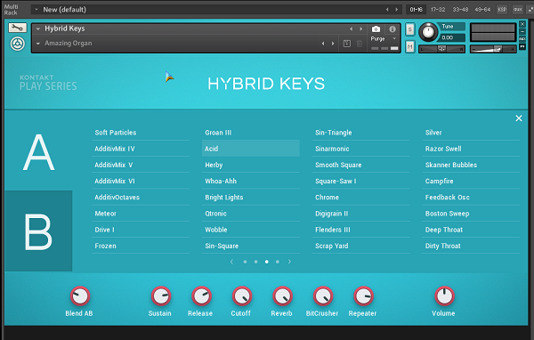Go to previous instrument arrow beside Hybrid Keys
Viewport: 534px width, 340px height.
[352, 29]
